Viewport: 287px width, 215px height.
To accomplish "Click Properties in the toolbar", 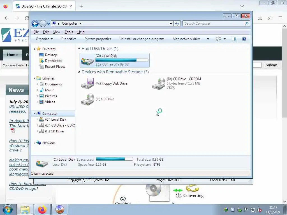I will [69, 39].
